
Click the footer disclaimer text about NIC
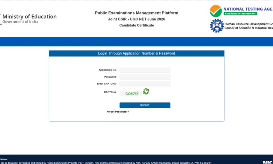tap(106, 163)
